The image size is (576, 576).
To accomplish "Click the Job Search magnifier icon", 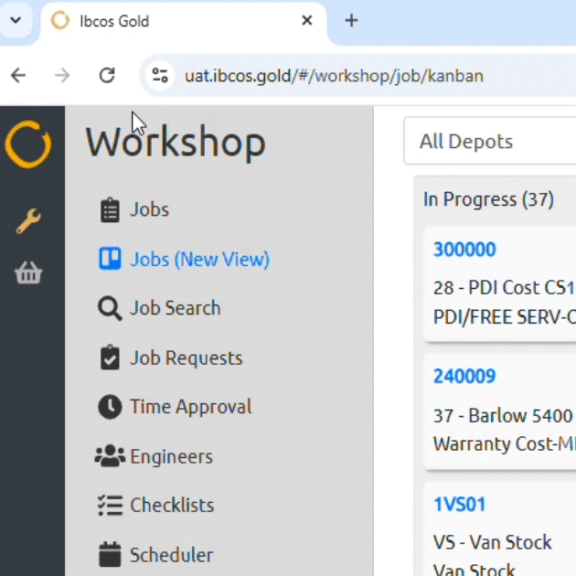I will tap(110, 309).
